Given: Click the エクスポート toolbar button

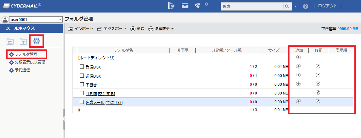Looking at the screenshot, I should coord(112,29).
